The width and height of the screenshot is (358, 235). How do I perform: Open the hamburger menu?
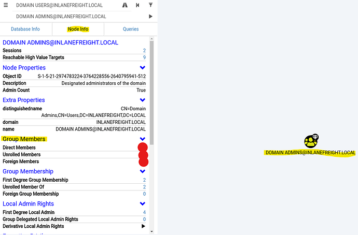(6, 5)
